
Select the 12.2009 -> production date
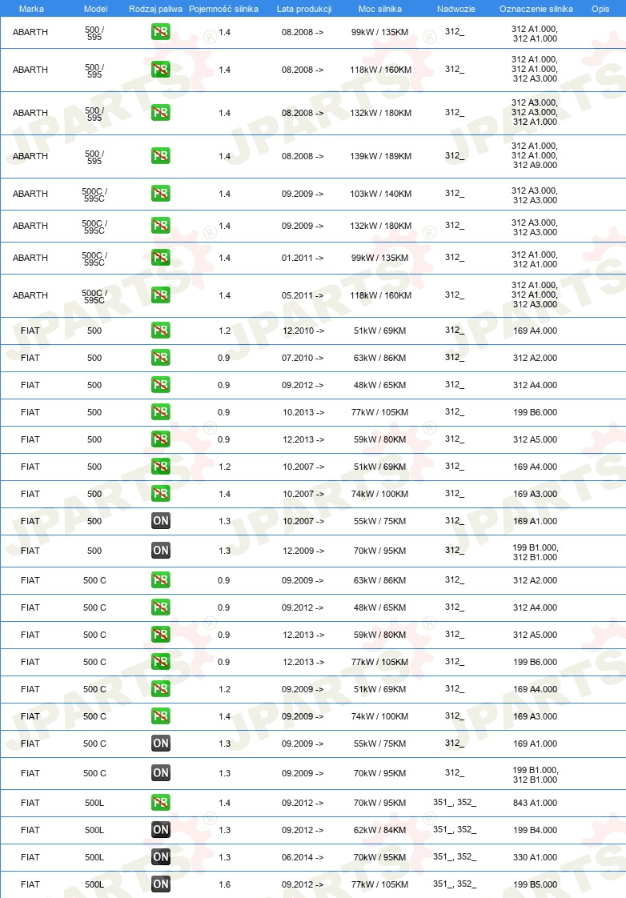[303, 551]
